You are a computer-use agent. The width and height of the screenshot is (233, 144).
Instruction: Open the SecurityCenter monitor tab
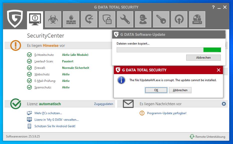point(35,20)
